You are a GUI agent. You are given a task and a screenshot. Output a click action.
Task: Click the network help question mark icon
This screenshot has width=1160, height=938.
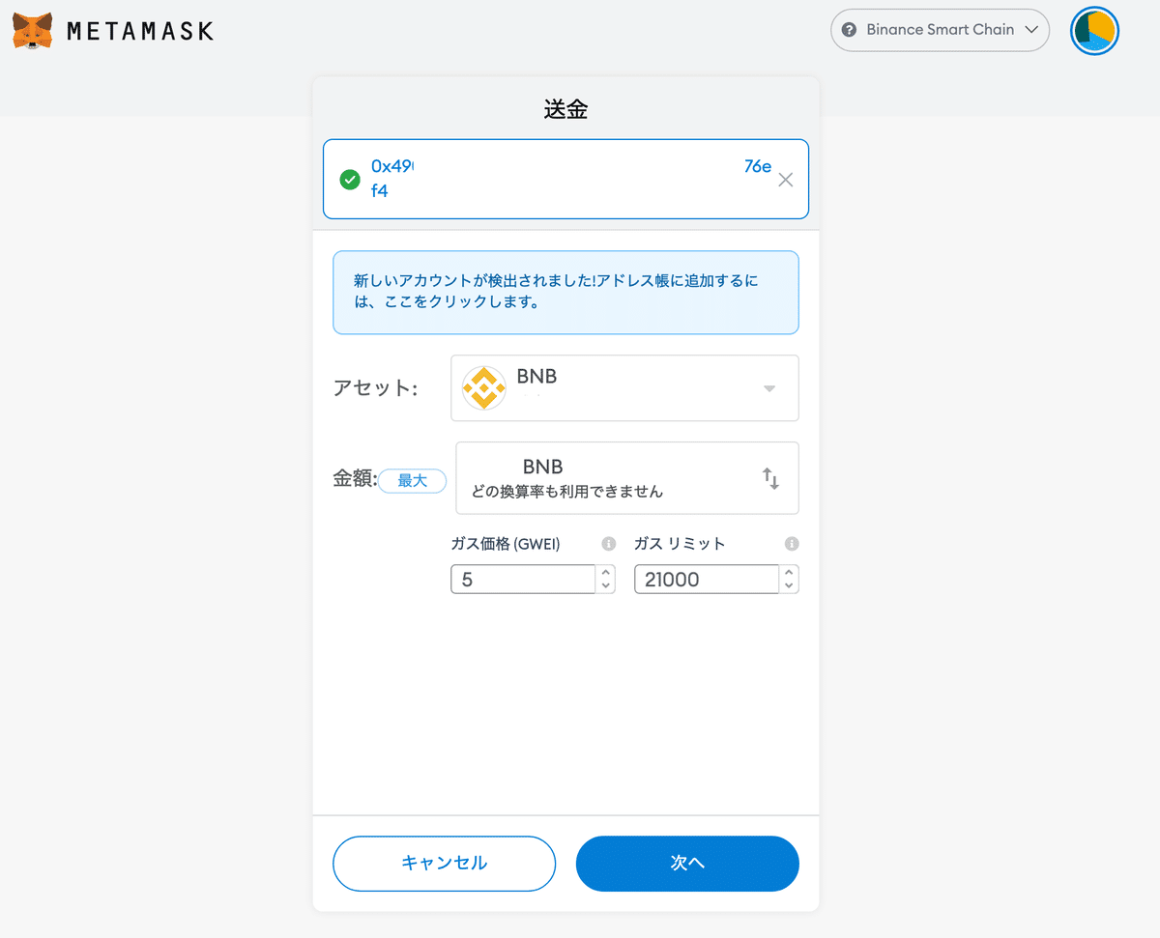point(850,30)
